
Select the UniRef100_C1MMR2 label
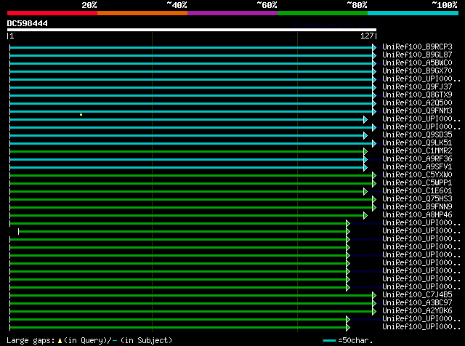tap(417, 151)
